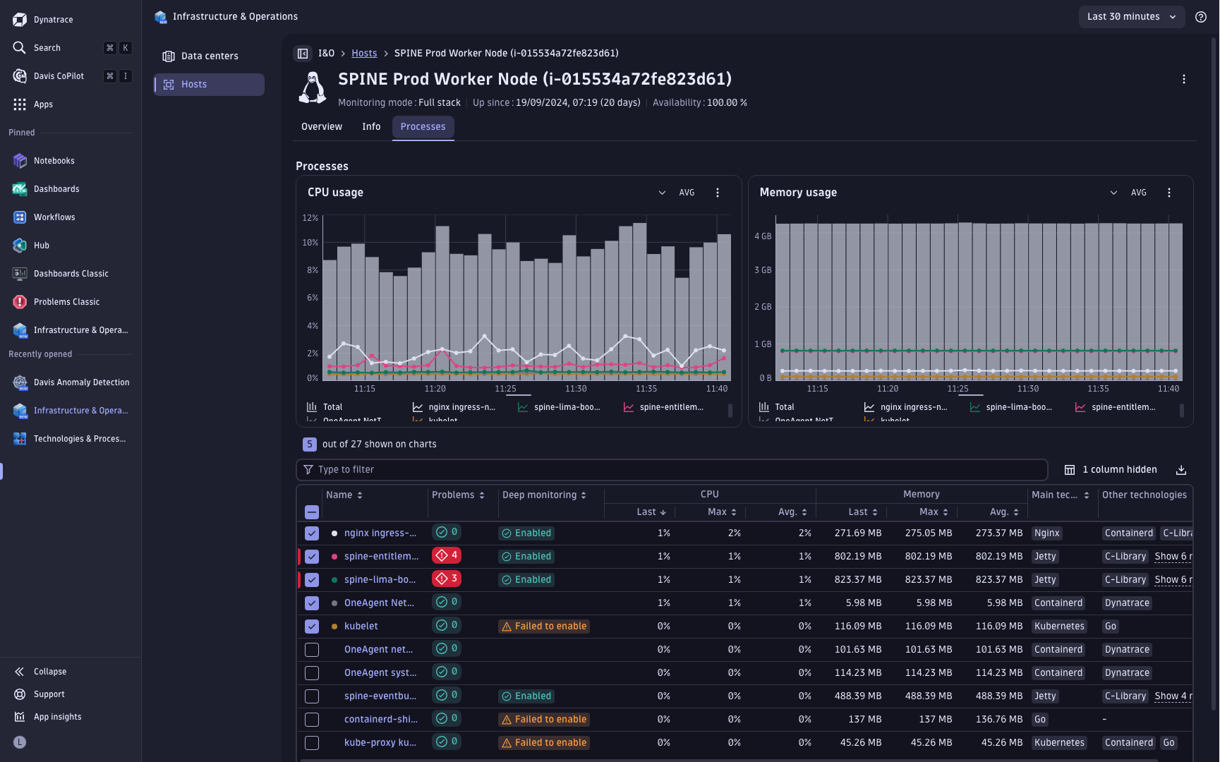Follow Hosts breadcrumb link
The image size is (1220, 762).
coord(364,54)
